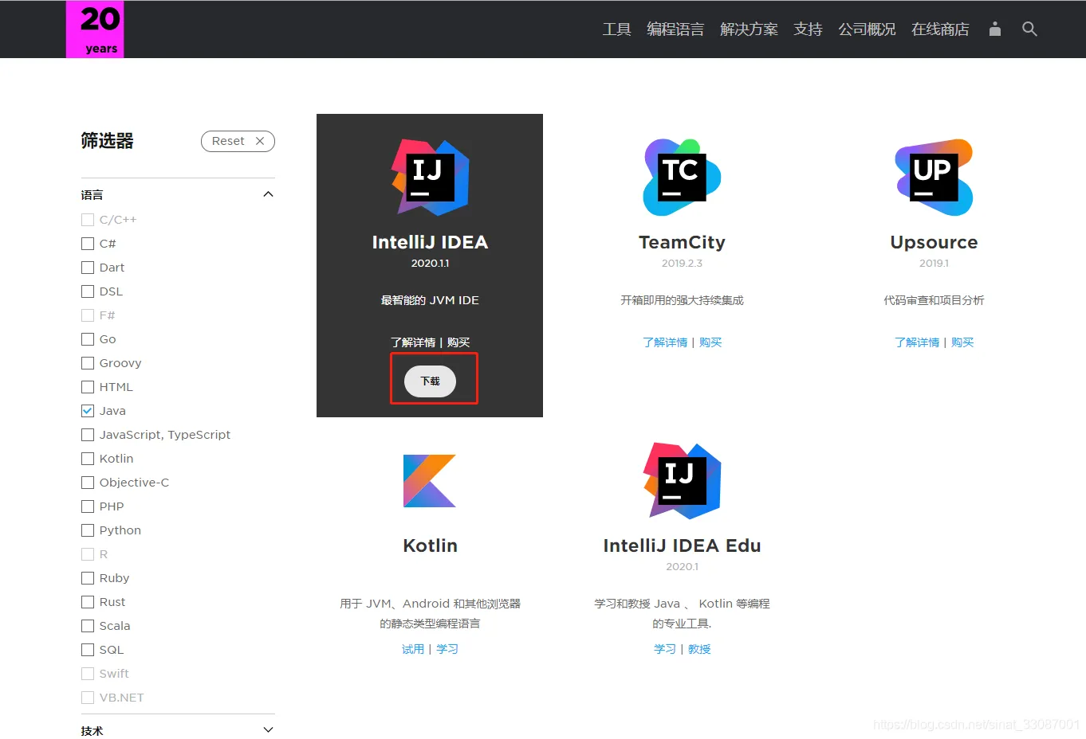The width and height of the screenshot is (1086, 739).
Task: Open 了解详情 link under TeamCity
Action: point(665,342)
